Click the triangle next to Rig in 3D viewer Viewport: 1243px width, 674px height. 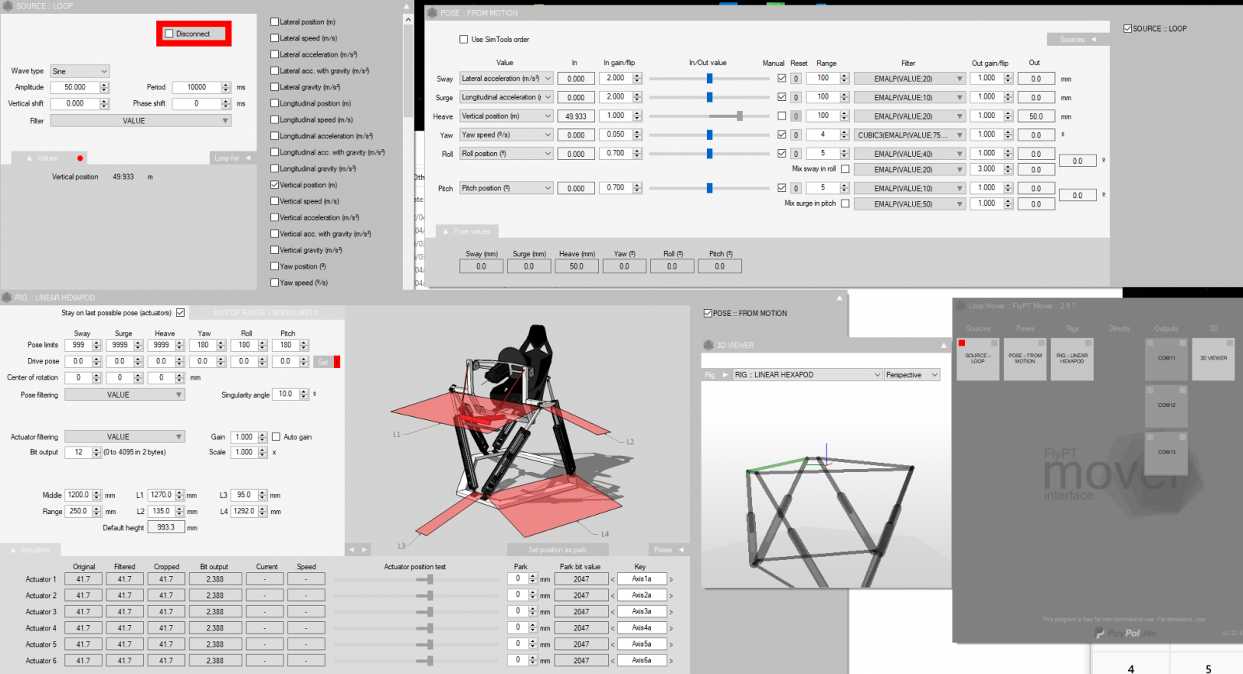[726, 375]
